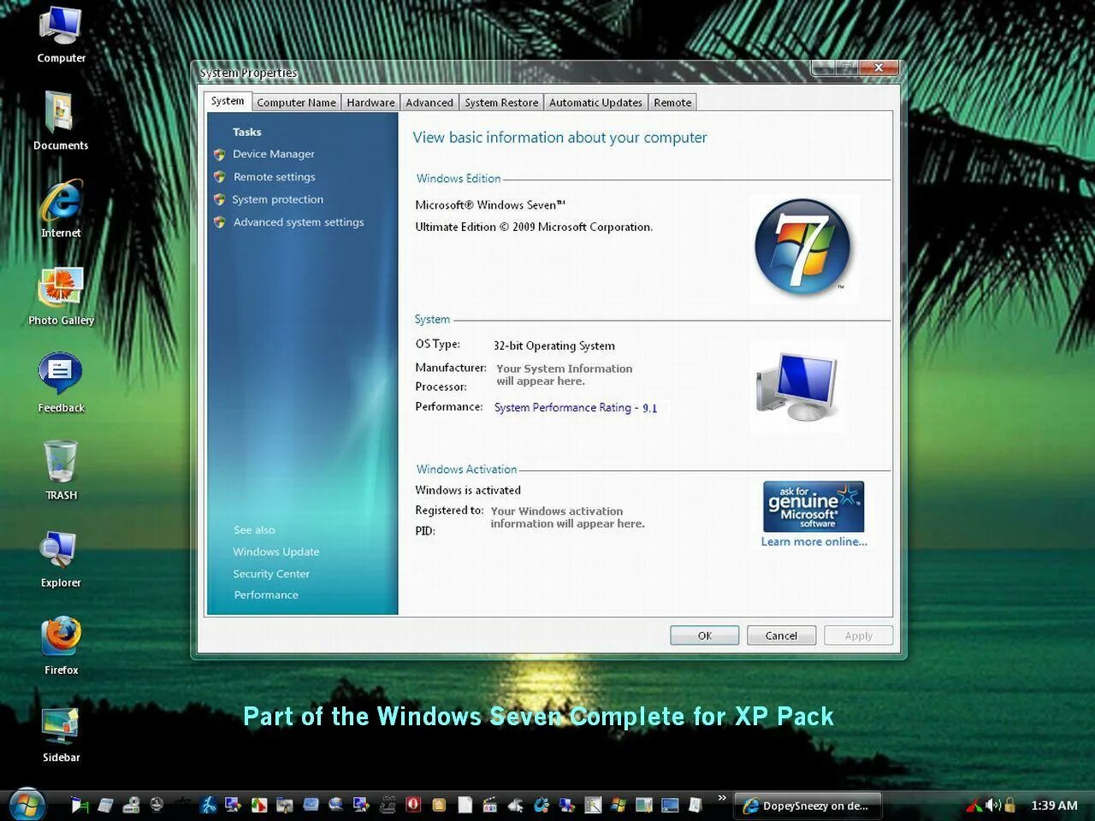This screenshot has width=1095, height=821.
Task: Click 'View basic information about your computer' heading
Action: coord(559,138)
